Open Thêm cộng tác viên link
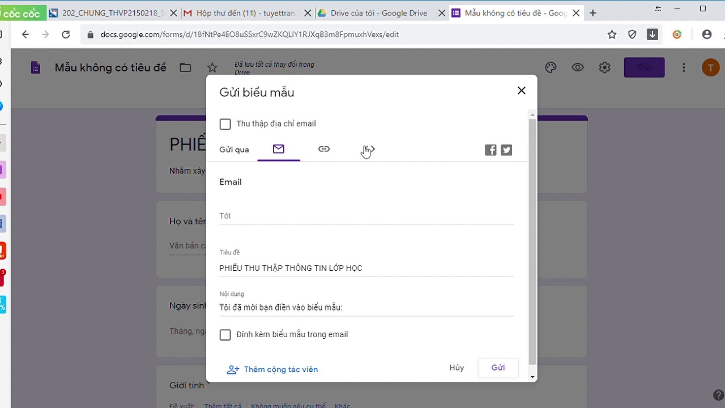The image size is (725, 408). (x=272, y=369)
